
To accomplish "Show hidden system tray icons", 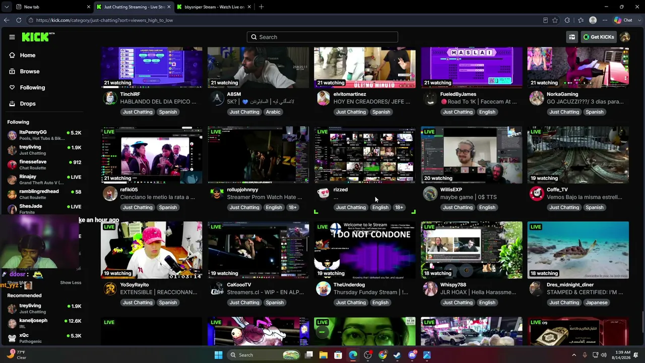I will 573,355.
